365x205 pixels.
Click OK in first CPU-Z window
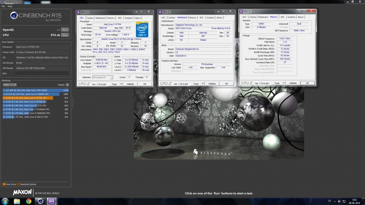click(145, 84)
